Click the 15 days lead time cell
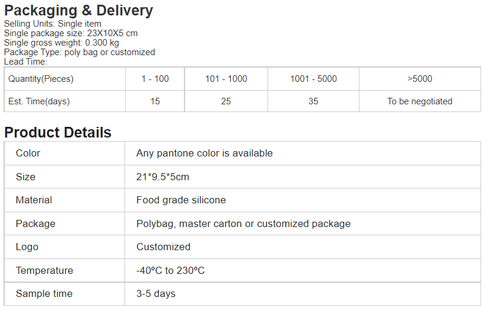The height and width of the screenshot is (310, 484). (155, 101)
